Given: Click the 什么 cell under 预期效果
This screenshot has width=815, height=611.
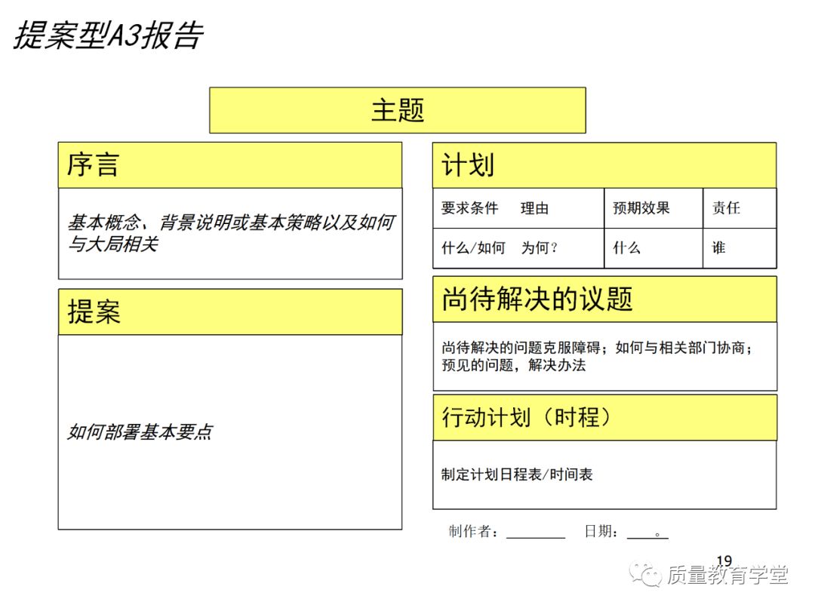Looking at the screenshot, I should pyautogui.click(x=654, y=248).
